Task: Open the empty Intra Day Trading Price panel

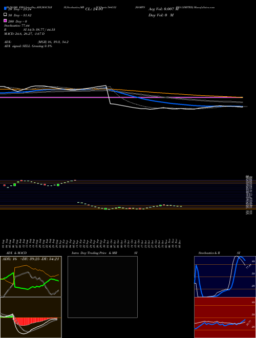Action: coord(102,287)
